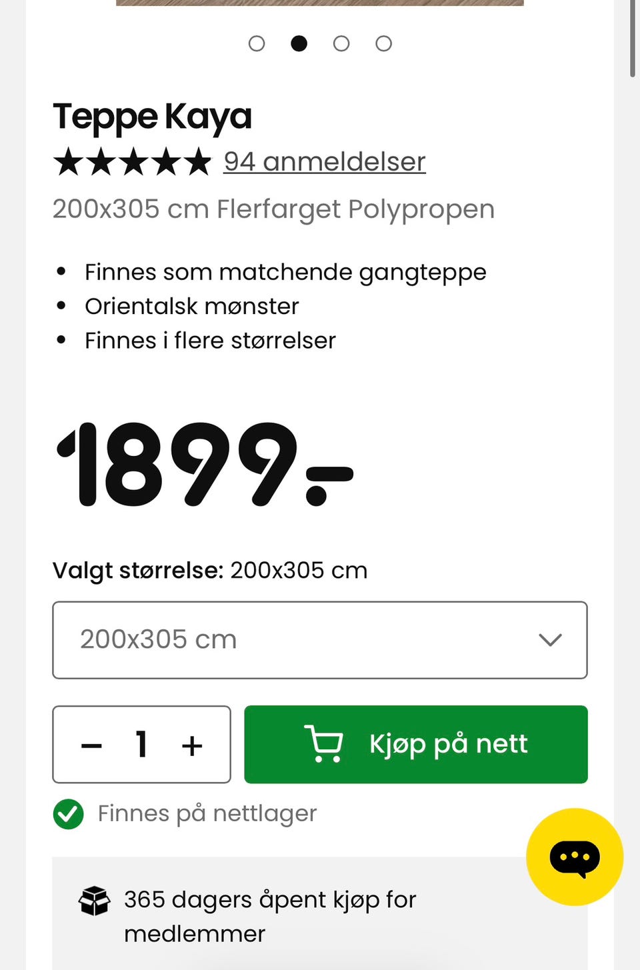Select the first image carousel dot
Image resolution: width=640 pixels, height=970 pixels.
pos(257,44)
